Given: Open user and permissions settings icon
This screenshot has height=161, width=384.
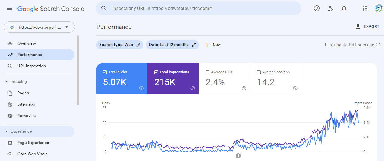Looking at the screenshot, I should (330, 9).
